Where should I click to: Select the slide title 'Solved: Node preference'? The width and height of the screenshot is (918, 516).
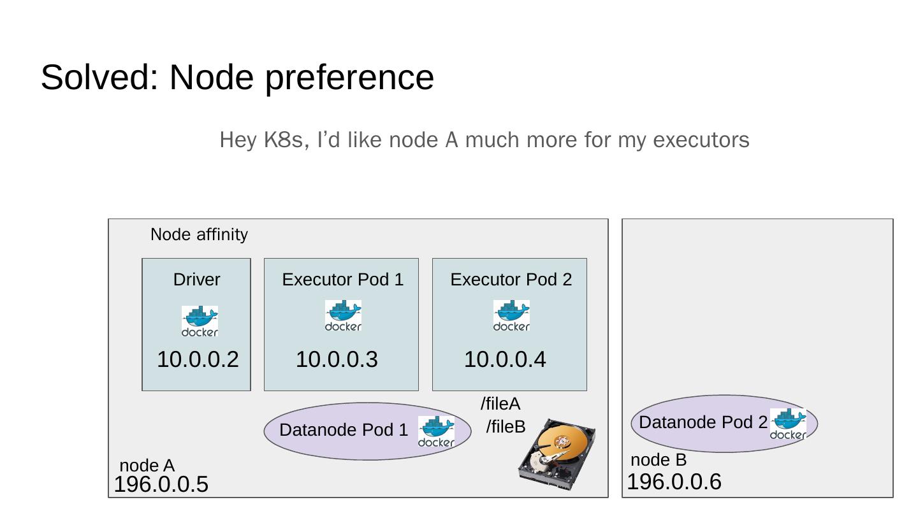(237, 77)
